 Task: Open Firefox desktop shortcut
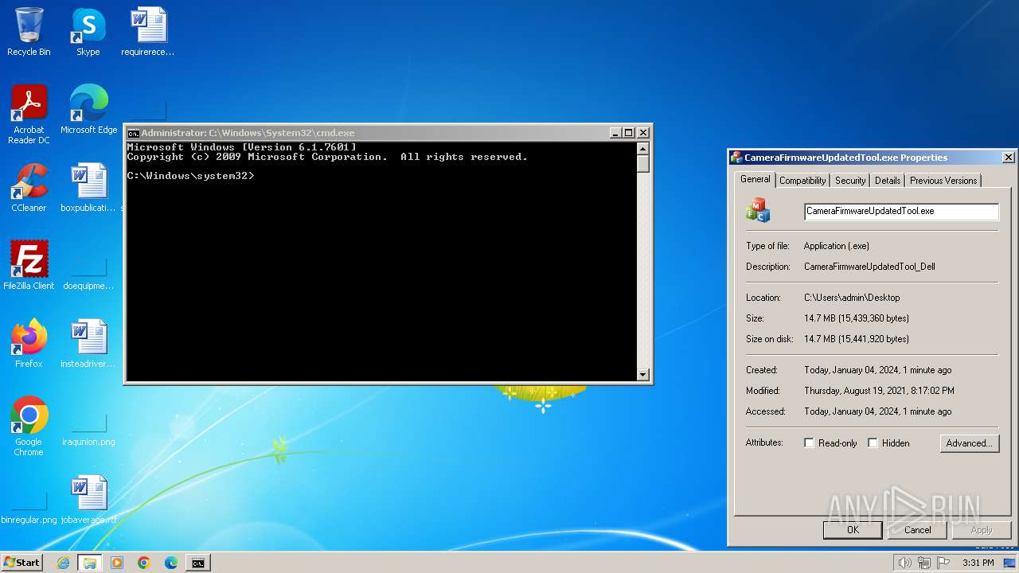[29, 344]
